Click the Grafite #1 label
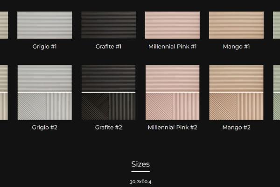Screen dimensions: 280x187 coord(109,47)
